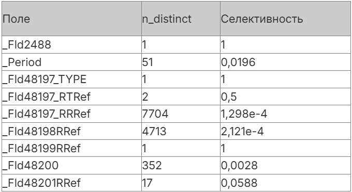Click the _Fld48197_RRRef field cell
The height and width of the screenshot is (192, 352).
[x=71, y=114]
